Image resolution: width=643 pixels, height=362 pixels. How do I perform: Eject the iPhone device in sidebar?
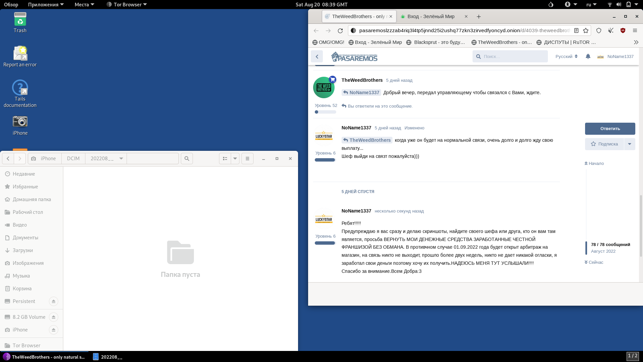(54, 330)
